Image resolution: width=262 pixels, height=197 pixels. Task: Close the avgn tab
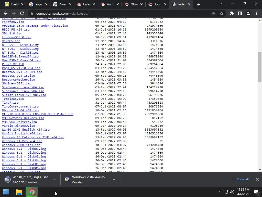(46, 4)
